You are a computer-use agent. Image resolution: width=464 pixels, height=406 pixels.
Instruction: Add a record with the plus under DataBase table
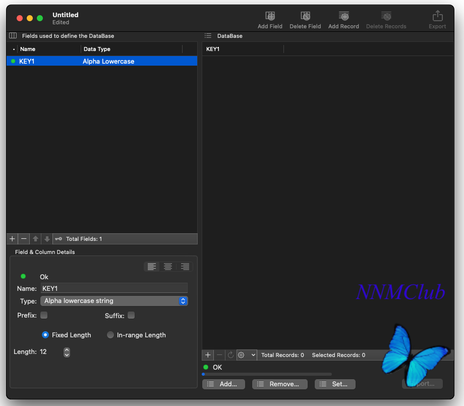pos(208,355)
